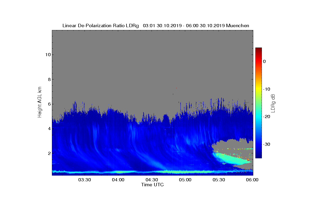This screenshot has height=209, width=313.
Task: Click the height tick label '6'
Action: coord(49,104)
